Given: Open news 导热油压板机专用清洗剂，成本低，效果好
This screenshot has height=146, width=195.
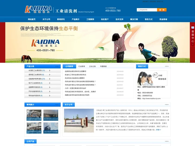Looking at the screenshot, I should [x=80, y=92].
